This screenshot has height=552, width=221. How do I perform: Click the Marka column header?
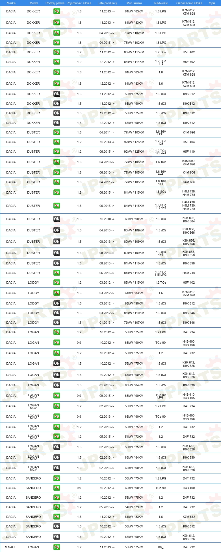pyautogui.click(x=11, y=3)
